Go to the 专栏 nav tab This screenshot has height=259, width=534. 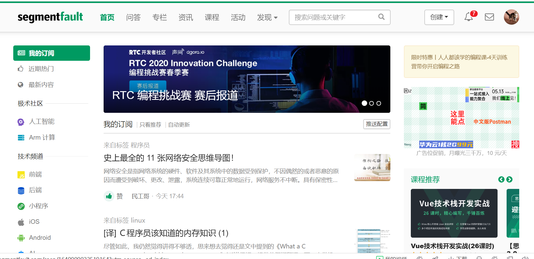(160, 17)
